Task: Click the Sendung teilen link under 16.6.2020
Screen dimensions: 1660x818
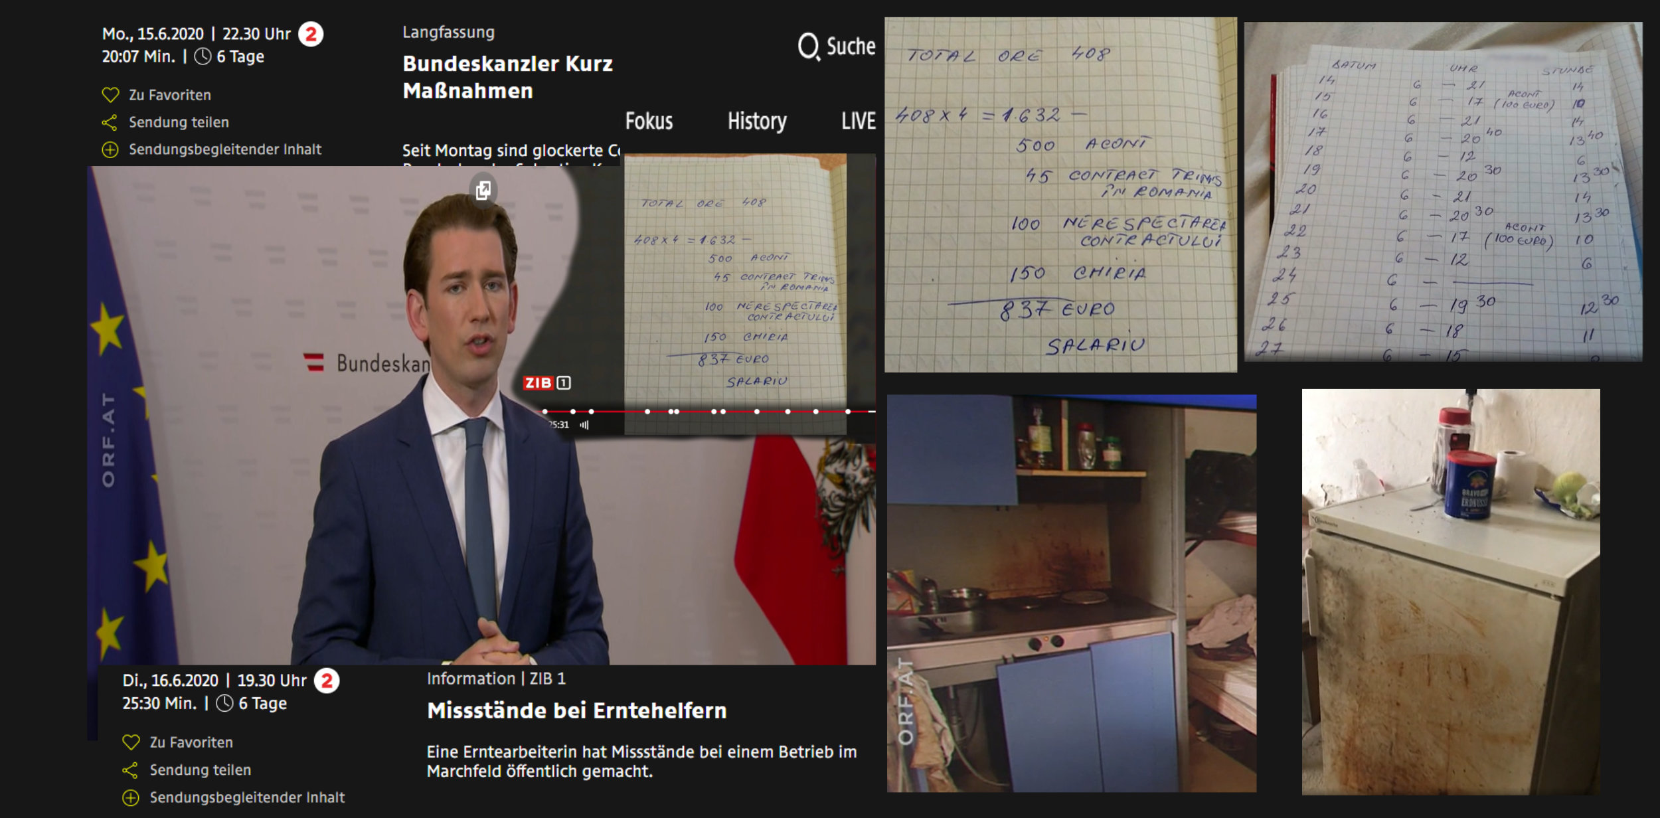Action: [200, 770]
